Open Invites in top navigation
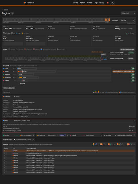Image resolution: width=138 pixels, height=184 pixels. [89, 3]
